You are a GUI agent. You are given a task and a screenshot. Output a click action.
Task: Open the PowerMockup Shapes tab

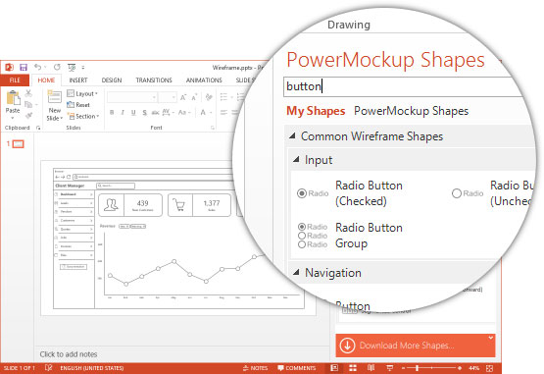(411, 111)
